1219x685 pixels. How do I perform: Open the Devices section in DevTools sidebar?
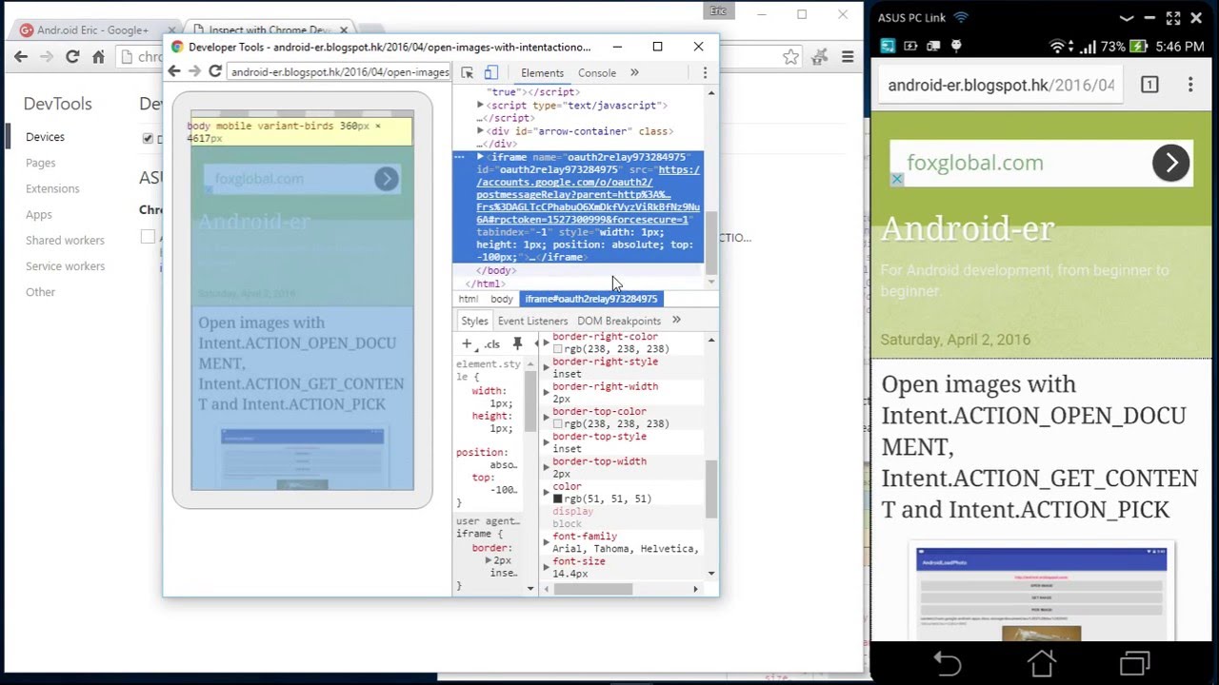(45, 137)
